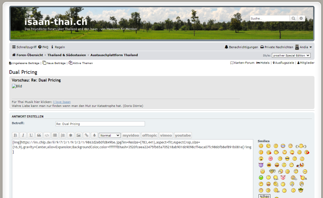Toggle bold formatting in the editor toolbar
The height and width of the screenshot is (198, 323).
point(15,135)
